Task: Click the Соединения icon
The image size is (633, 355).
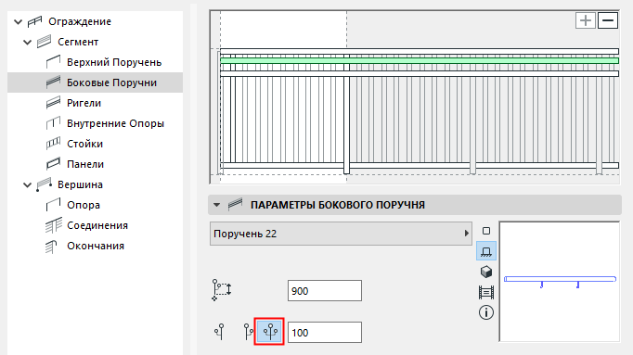Action: pyautogui.click(x=53, y=225)
